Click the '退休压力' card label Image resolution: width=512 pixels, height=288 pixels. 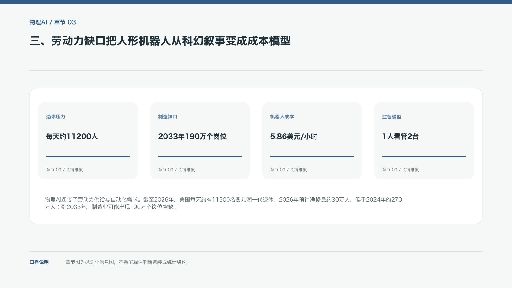(x=56, y=117)
